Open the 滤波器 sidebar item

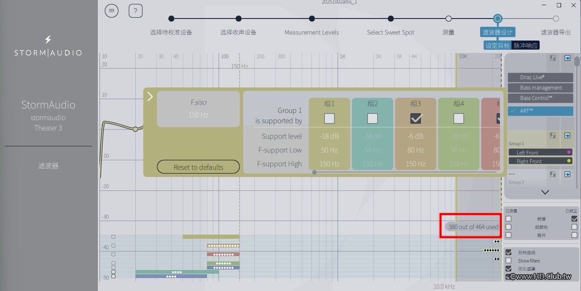pyautogui.click(x=48, y=166)
